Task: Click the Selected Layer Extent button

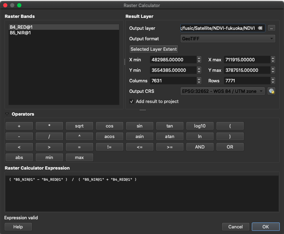Action: (x=154, y=49)
